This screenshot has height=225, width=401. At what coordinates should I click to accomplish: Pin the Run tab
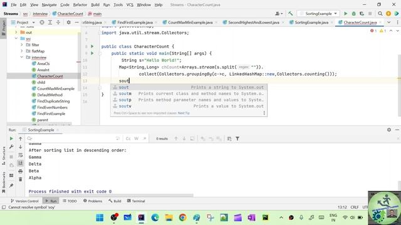click(x=11, y=186)
